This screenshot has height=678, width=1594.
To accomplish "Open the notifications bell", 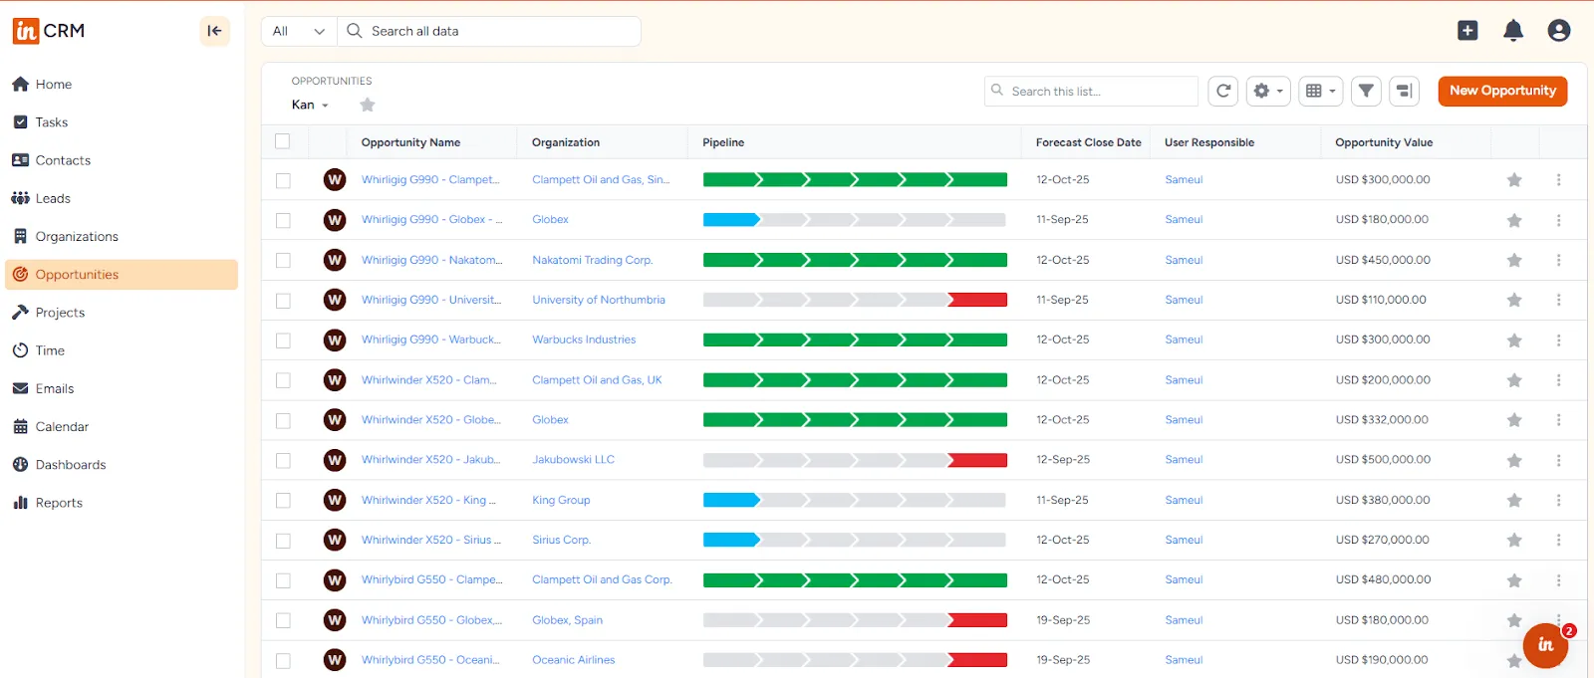I will point(1513,31).
